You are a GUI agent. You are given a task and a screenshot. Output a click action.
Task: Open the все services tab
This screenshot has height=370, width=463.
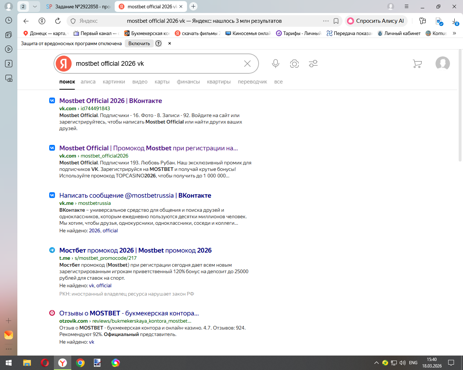click(x=279, y=82)
